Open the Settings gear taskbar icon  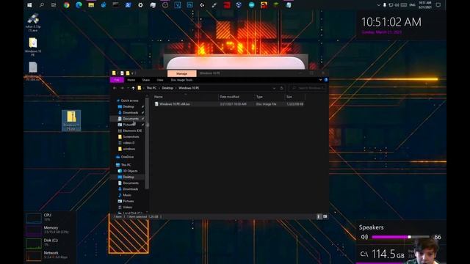click(x=140, y=5)
